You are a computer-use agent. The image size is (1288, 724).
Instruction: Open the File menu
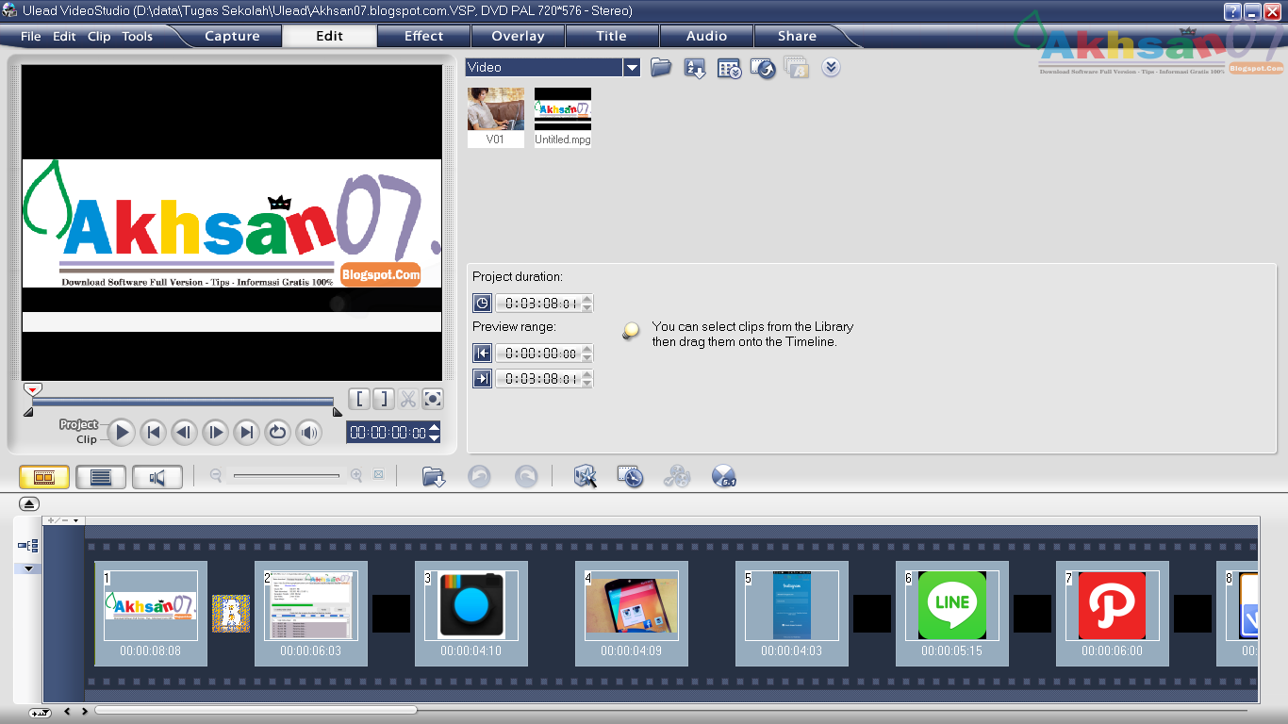(31, 37)
